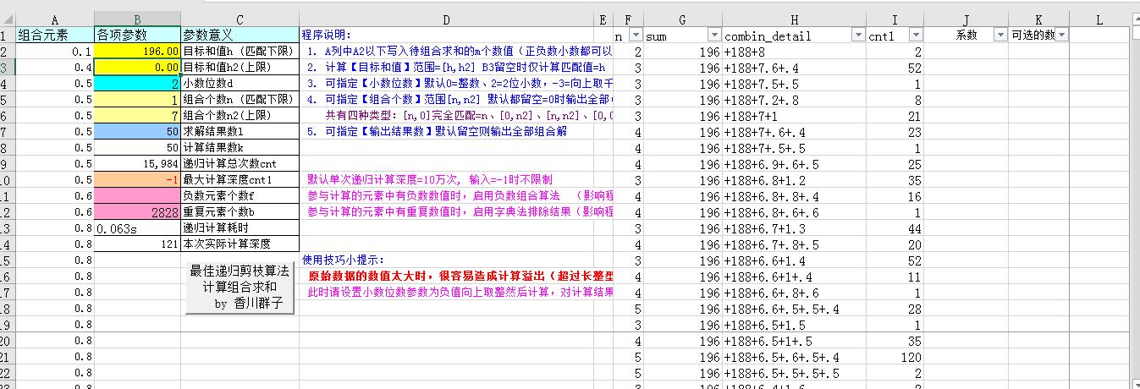Select the combin_detail cell +188+6.7+1.3
The width and height of the screenshot is (1140, 389).
(x=794, y=227)
